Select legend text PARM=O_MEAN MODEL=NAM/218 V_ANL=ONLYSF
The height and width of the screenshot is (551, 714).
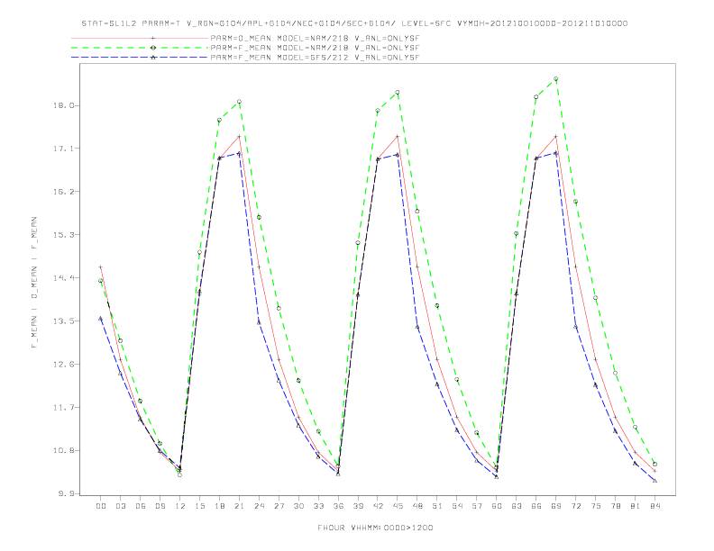[x=315, y=38]
